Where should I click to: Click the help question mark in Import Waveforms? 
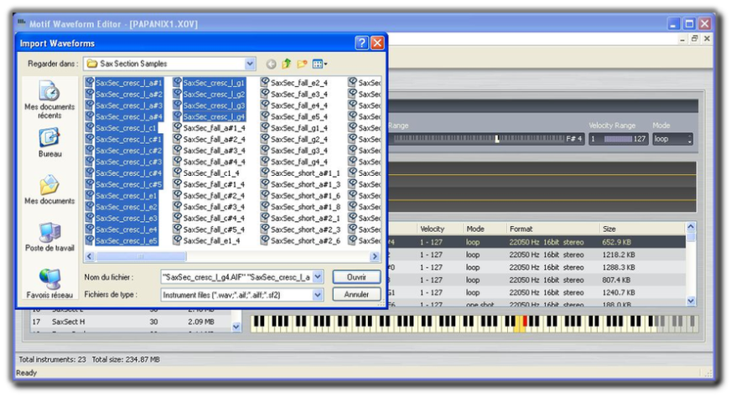point(361,44)
